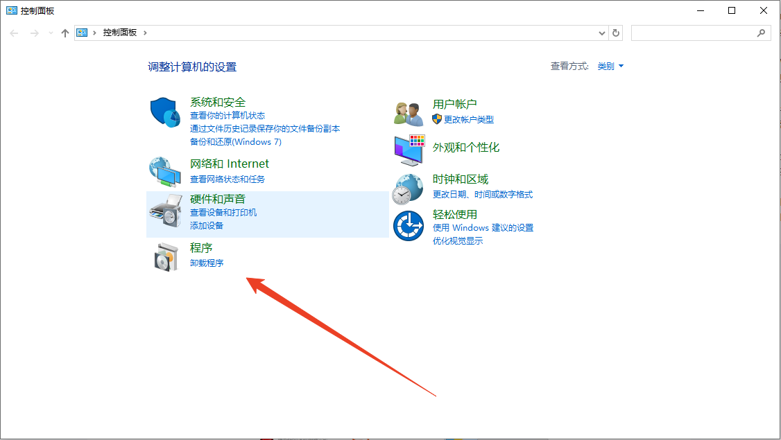Screen dimensions: 781x440
Task: Click 更改帐户类型 under 用户帐户
Action: [x=470, y=119]
